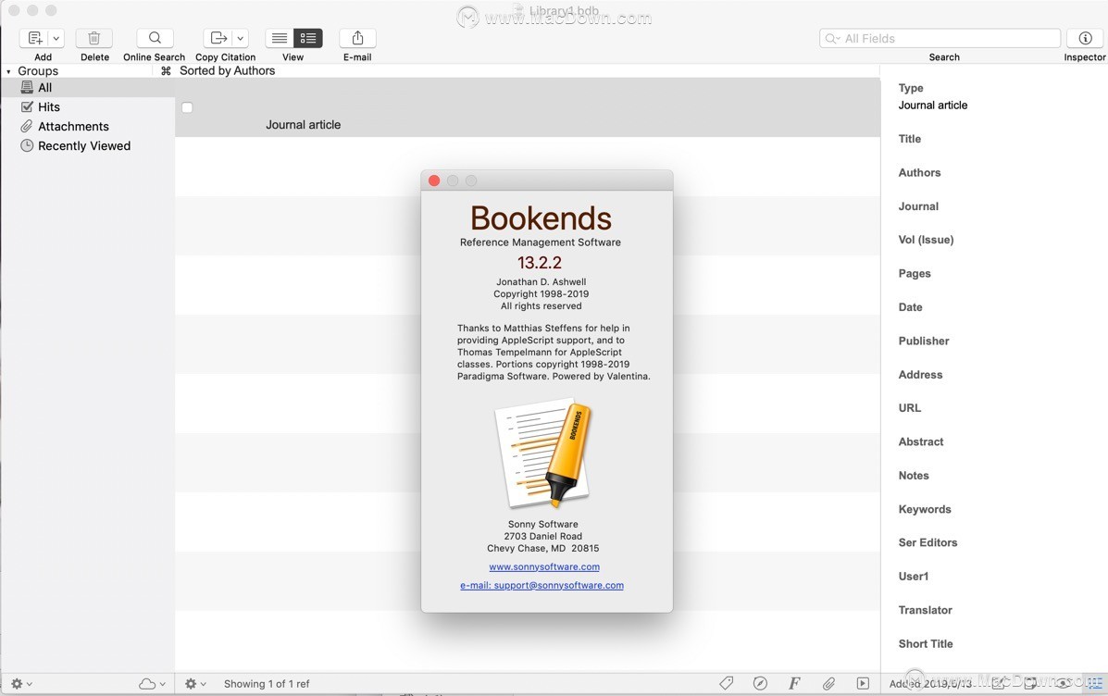Open the Add button dropdown arrow
Viewport: 1108px width, 696px height.
tap(56, 38)
